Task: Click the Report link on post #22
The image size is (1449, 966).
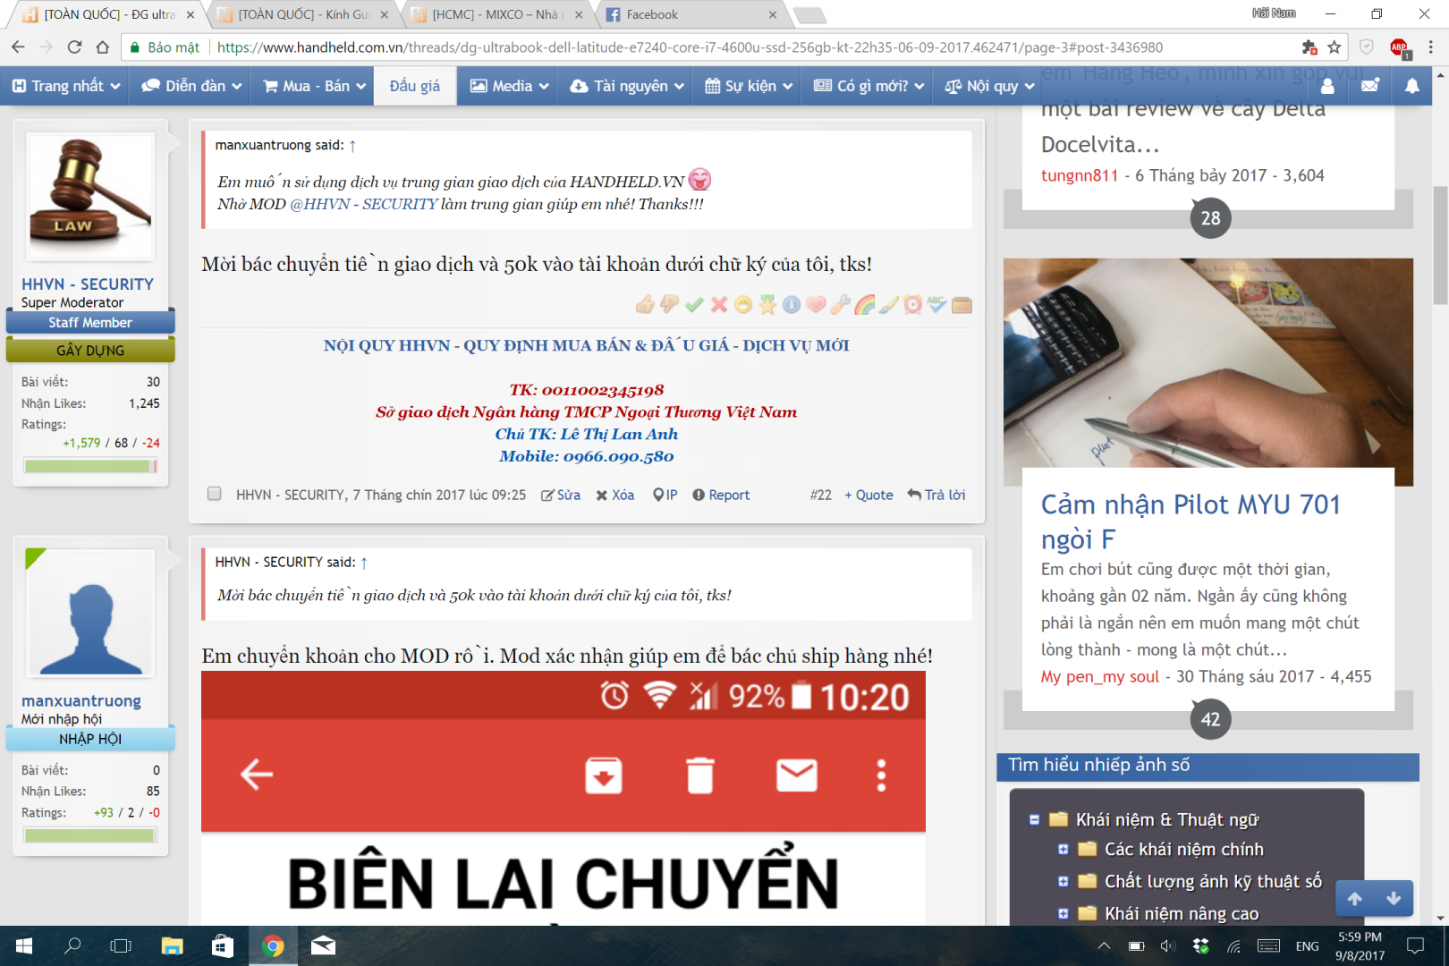Action: click(721, 495)
